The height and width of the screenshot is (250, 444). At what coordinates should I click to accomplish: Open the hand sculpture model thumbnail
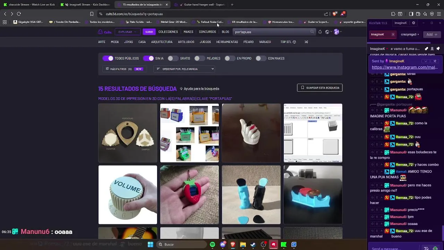tap(251, 133)
